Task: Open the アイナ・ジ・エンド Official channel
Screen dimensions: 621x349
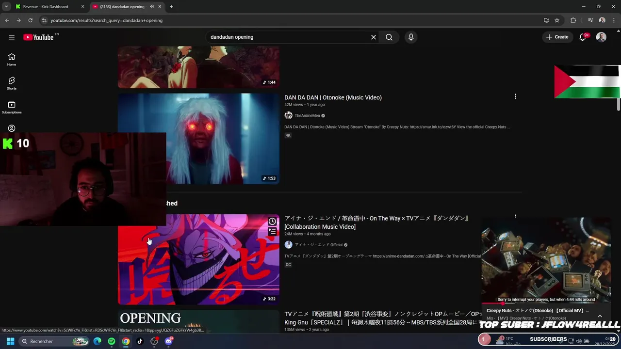Action: pos(318,245)
